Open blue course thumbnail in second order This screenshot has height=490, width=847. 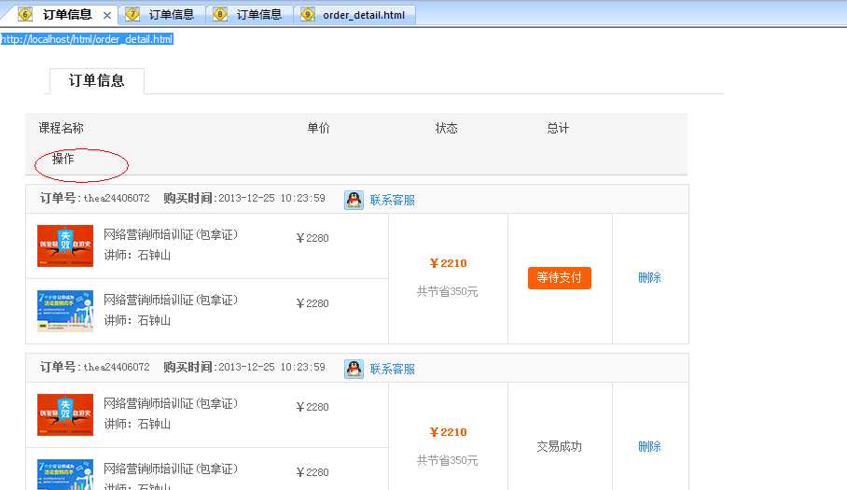[65, 474]
